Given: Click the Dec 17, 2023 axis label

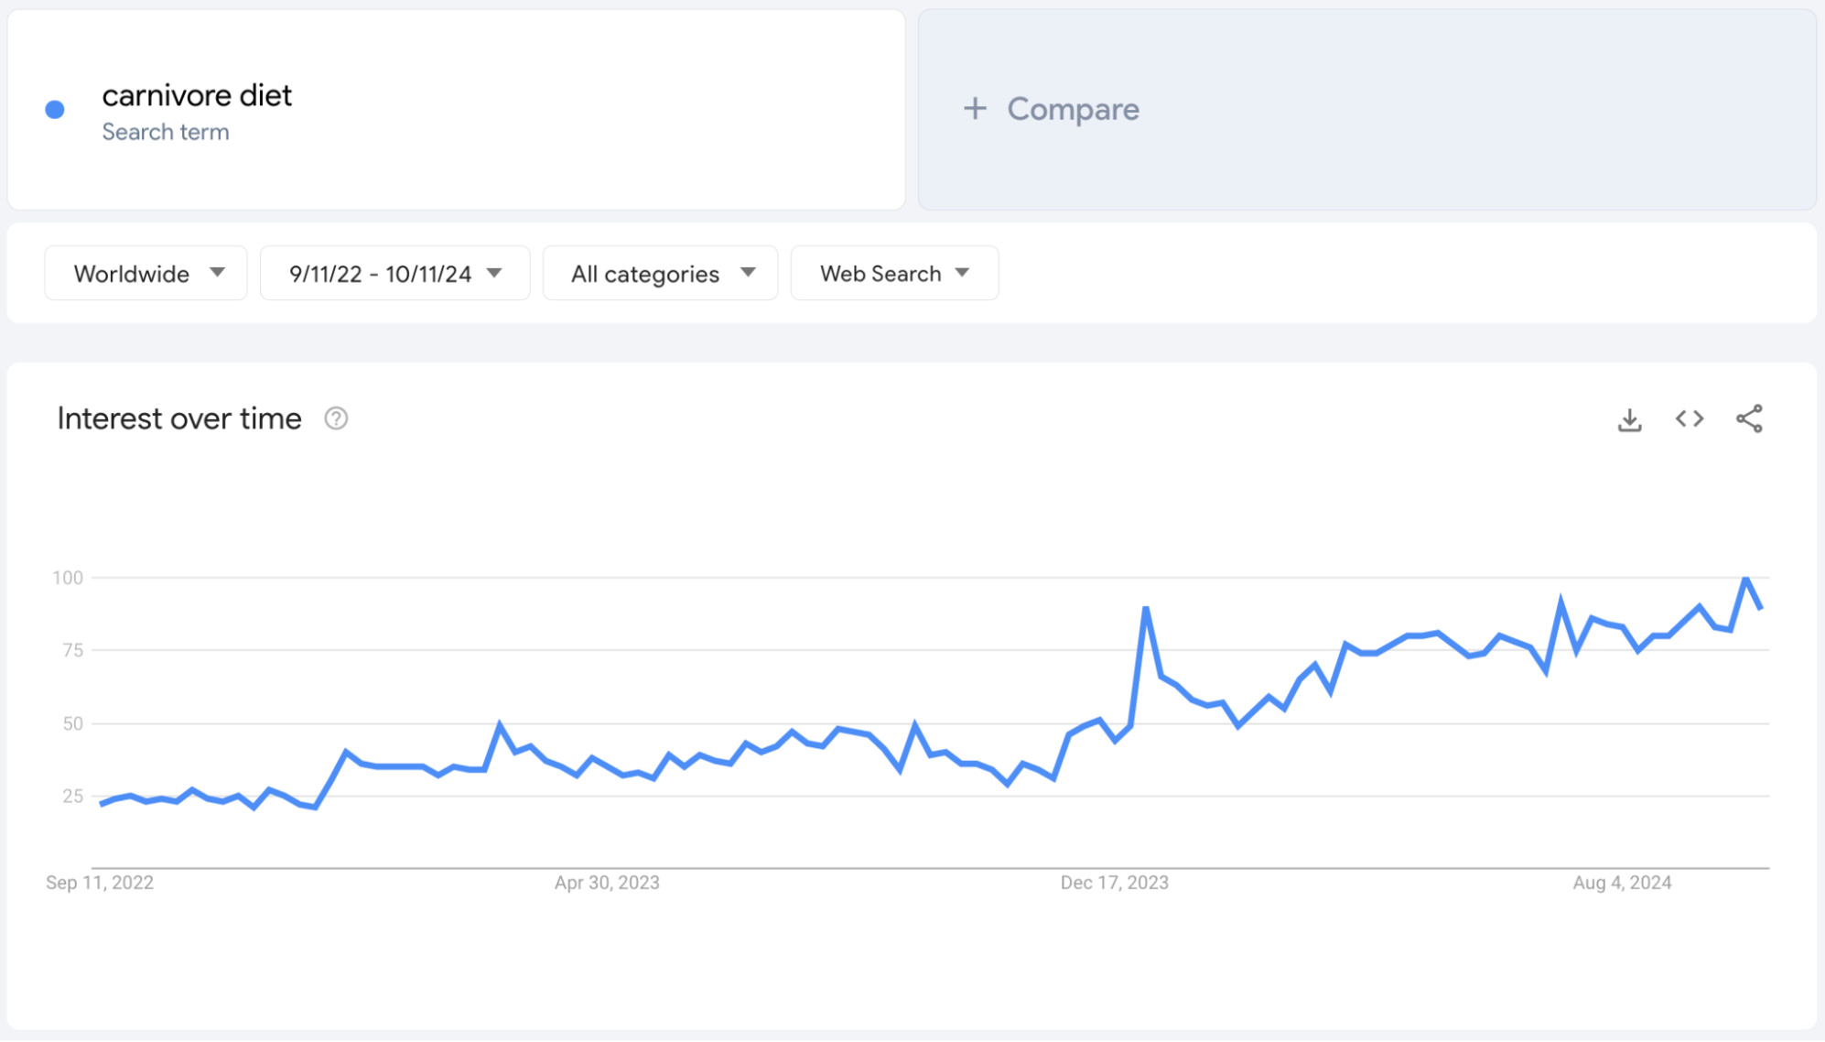Looking at the screenshot, I should [1114, 883].
